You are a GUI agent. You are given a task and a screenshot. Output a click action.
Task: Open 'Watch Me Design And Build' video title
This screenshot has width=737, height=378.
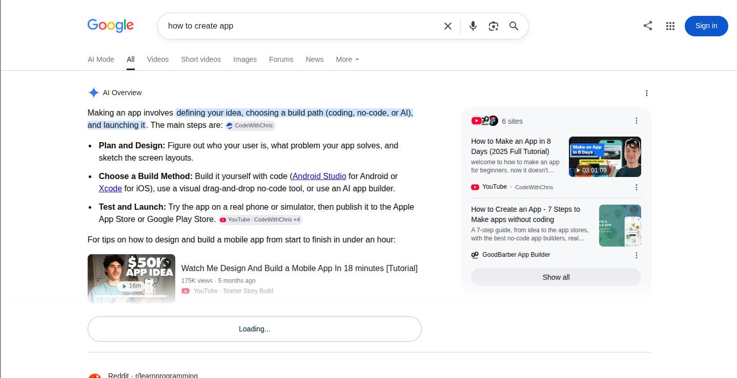[x=299, y=268]
